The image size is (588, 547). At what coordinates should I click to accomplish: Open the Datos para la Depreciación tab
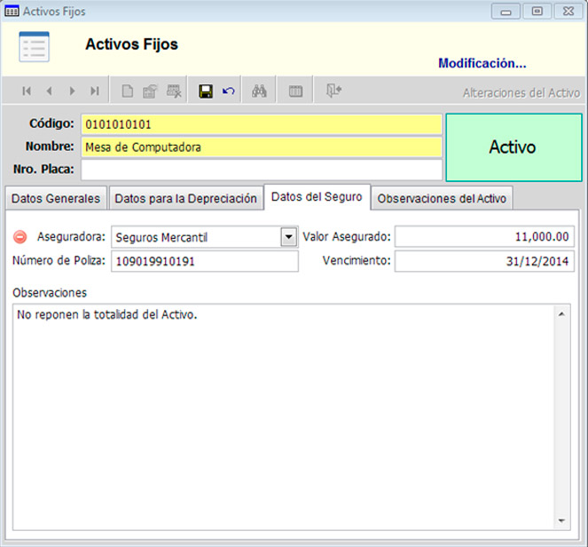(x=185, y=199)
